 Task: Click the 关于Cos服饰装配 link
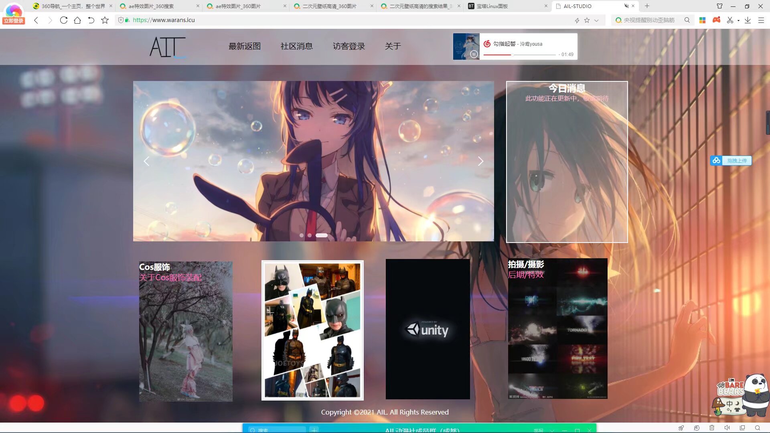pyautogui.click(x=170, y=278)
